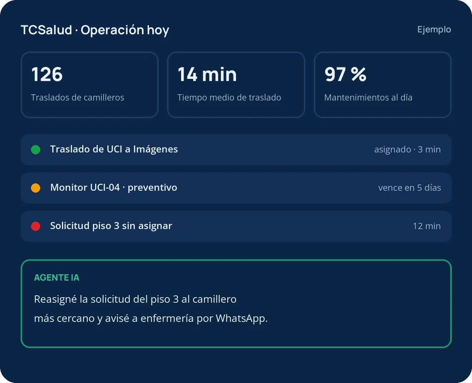Click the '12 min' elapsed time text

coord(427,226)
